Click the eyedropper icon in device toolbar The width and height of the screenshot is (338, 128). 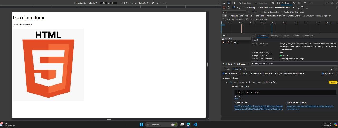pos(152,3)
